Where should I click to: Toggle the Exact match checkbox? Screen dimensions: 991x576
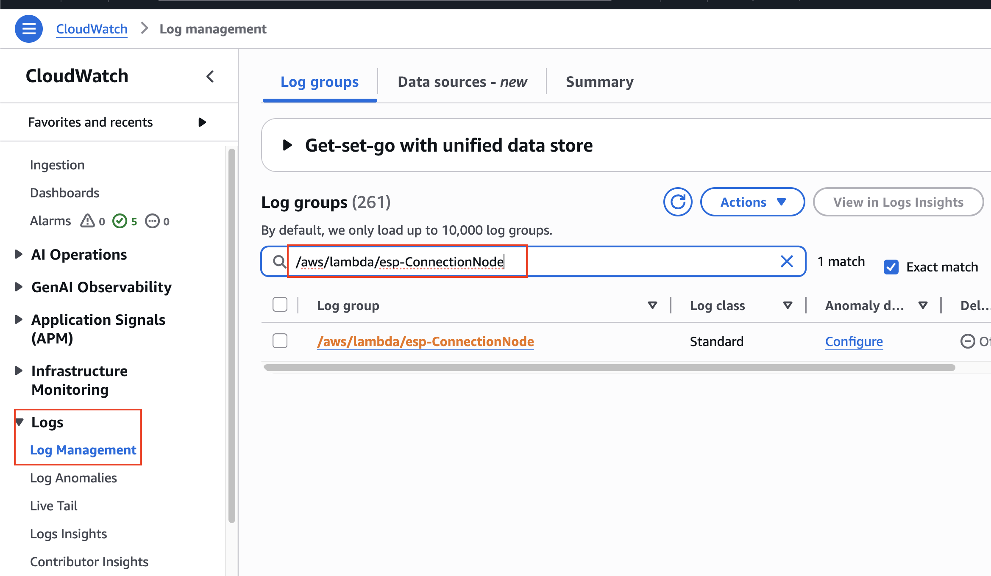891,267
